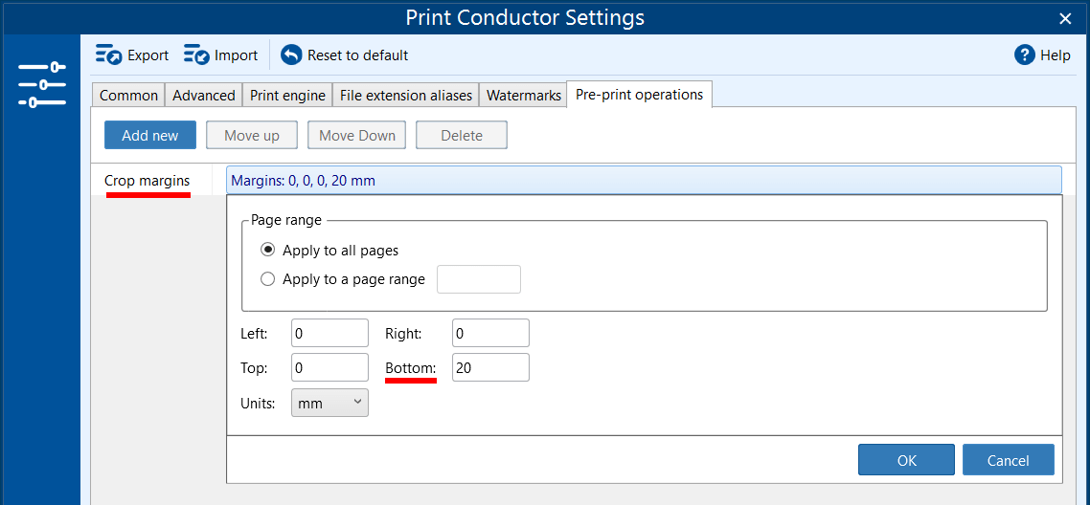Switch to the Print engine tab

point(287,96)
